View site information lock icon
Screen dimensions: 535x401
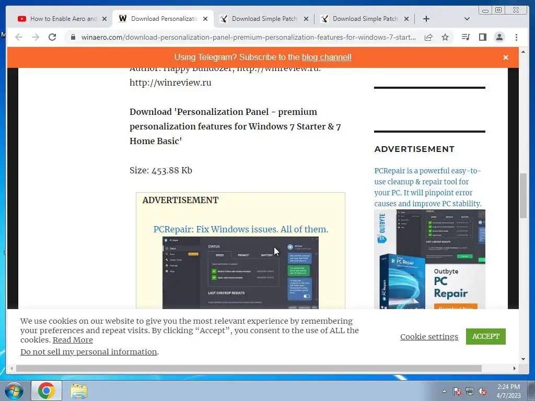click(x=73, y=37)
